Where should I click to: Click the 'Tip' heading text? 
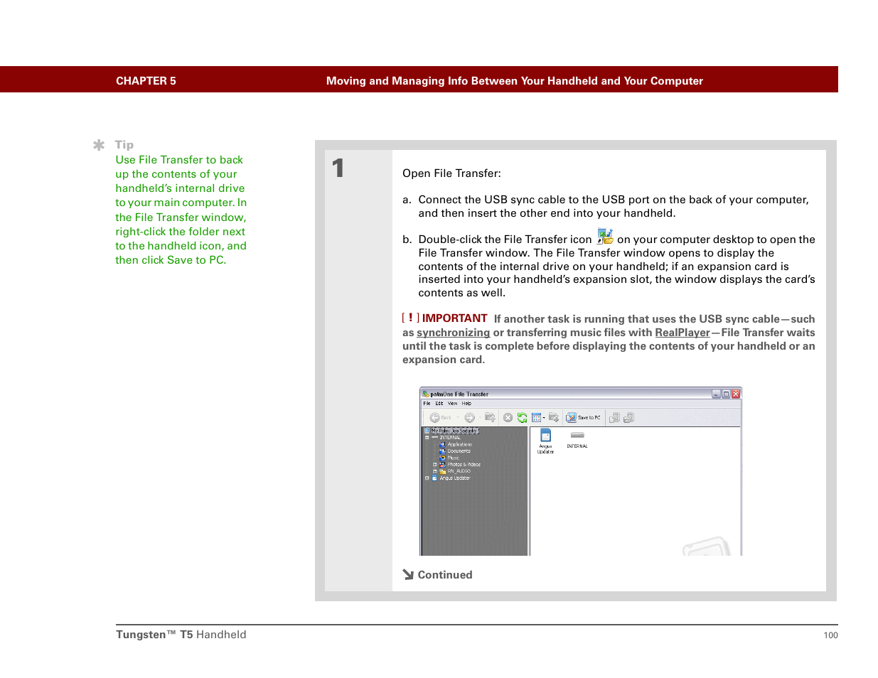pyautogui.click(x=124, y=145)
